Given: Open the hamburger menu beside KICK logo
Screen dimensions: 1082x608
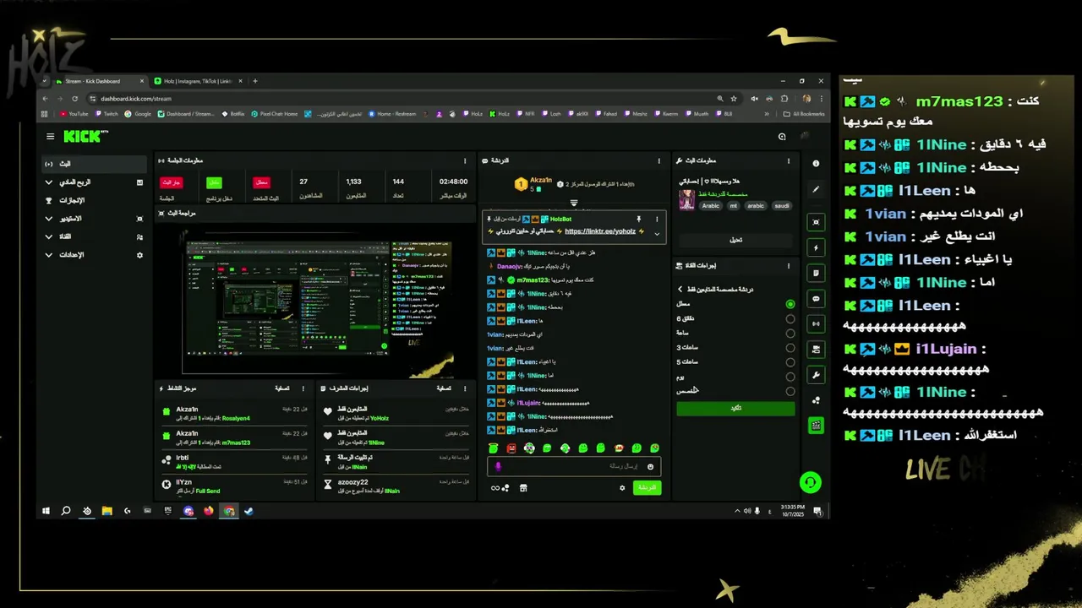Looking at the screenshot, I should point(50,136).
